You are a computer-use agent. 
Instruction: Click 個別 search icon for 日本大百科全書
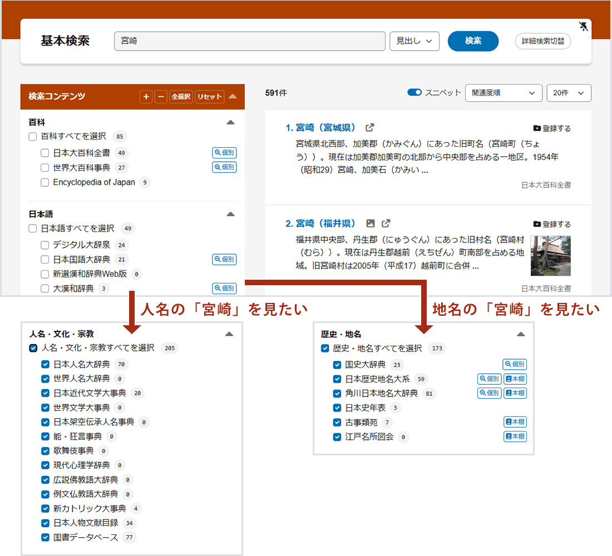click(x=224, y=152)
